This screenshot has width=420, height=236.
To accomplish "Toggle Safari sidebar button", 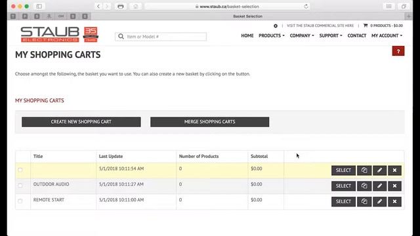I will pyautogui.click(x=39, y=7).
